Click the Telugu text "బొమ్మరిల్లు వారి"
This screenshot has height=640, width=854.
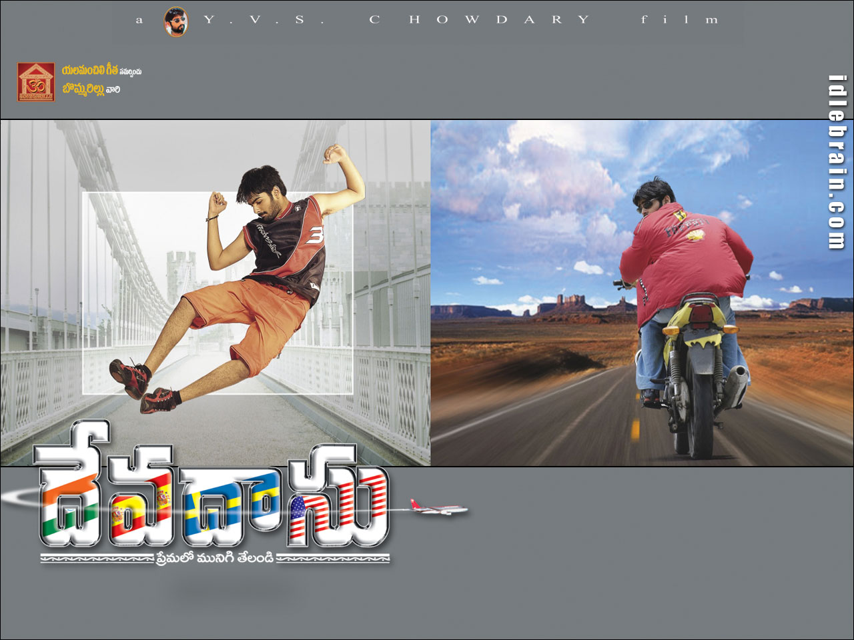click(91, 89)
